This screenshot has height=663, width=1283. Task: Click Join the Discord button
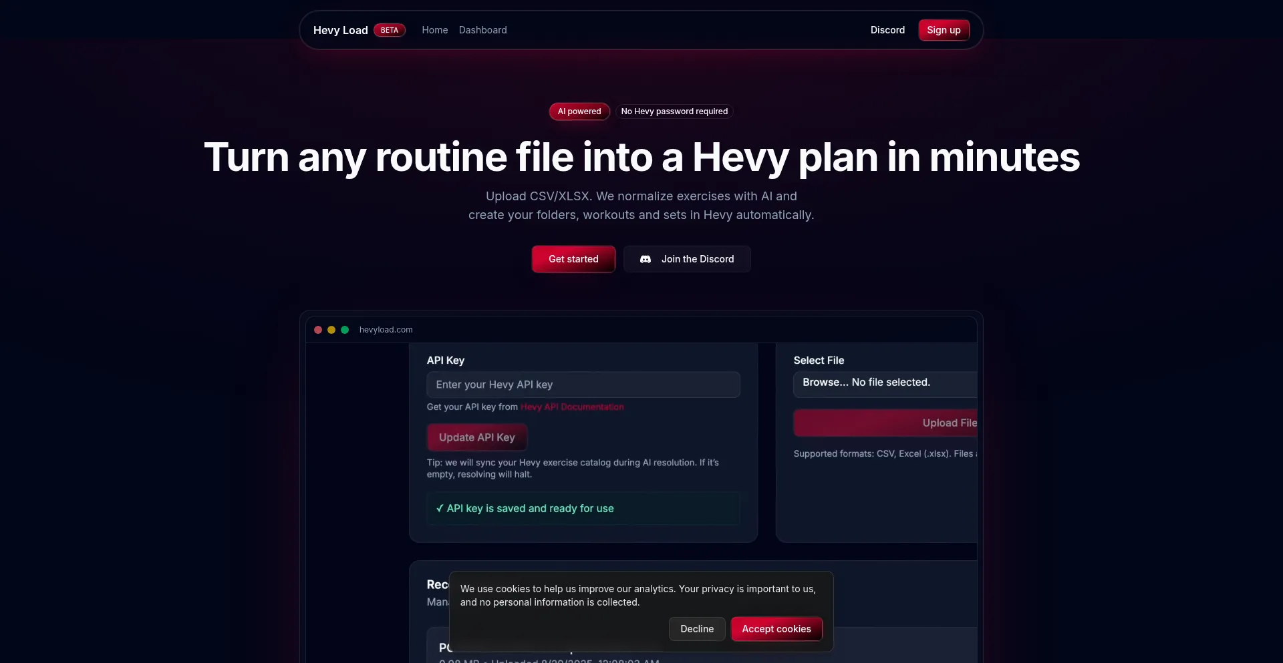coord(687,259)
